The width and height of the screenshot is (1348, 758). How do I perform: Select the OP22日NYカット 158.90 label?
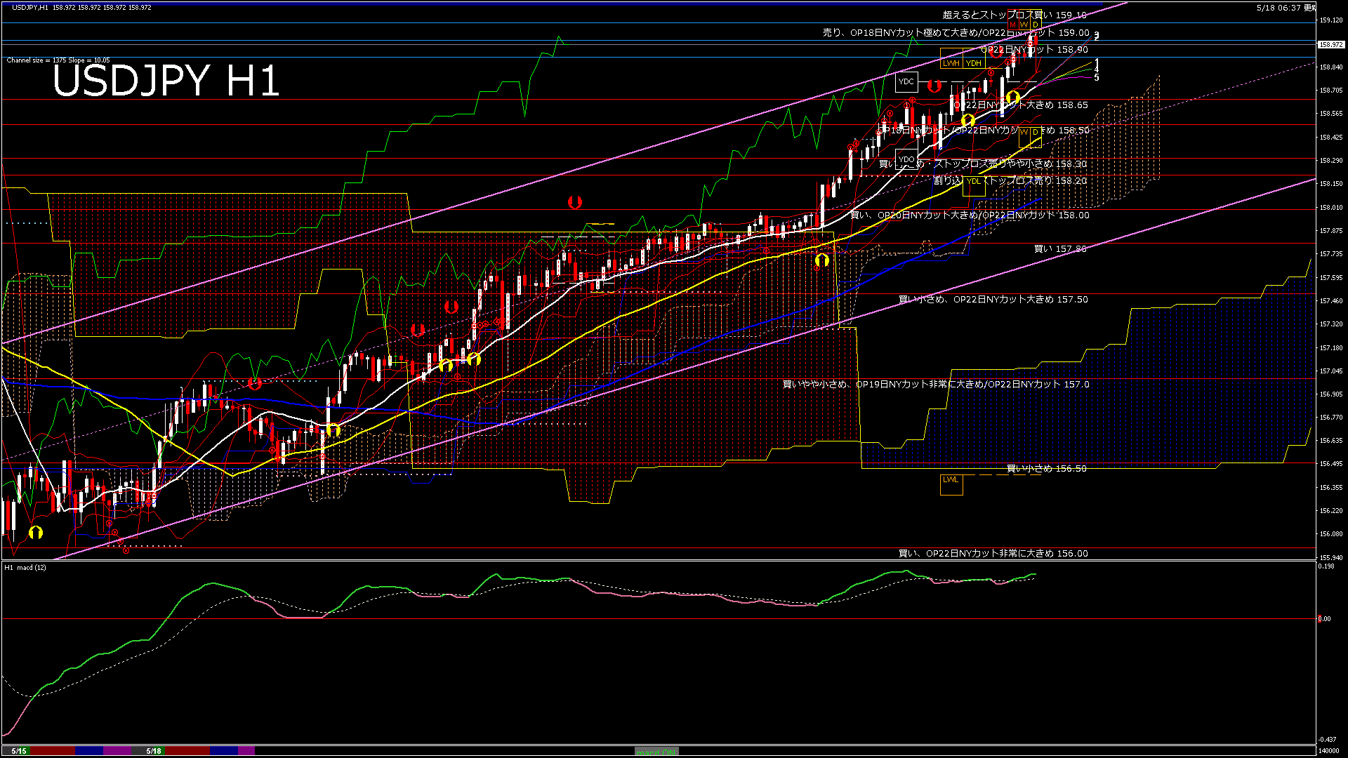click(x=1034, y=50)
